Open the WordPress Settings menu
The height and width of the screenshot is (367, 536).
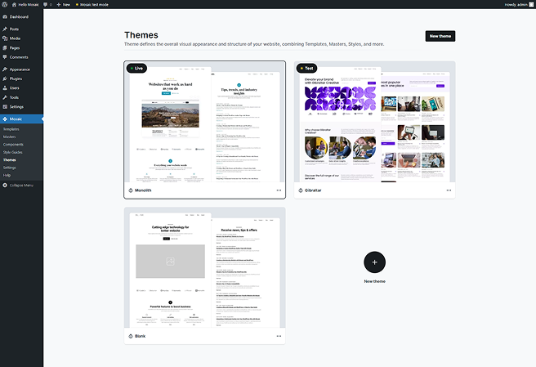[21, 107]
